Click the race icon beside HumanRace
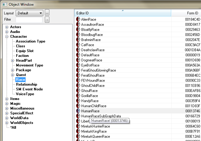 pyautogui.click(x=78, y=111)
